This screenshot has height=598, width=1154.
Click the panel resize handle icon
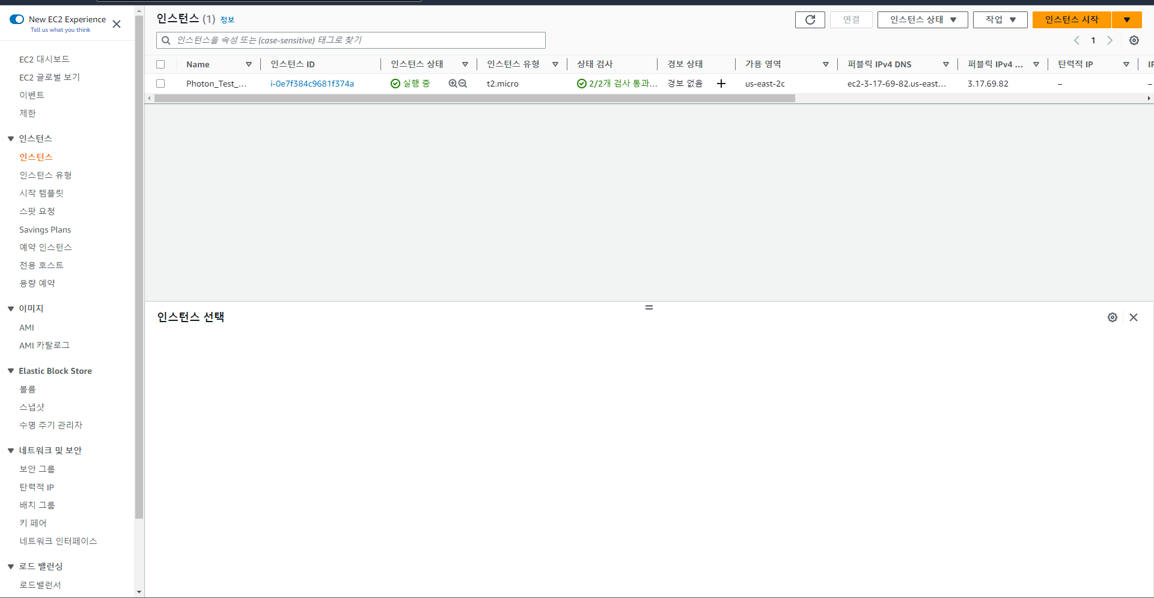coord(649,307)
